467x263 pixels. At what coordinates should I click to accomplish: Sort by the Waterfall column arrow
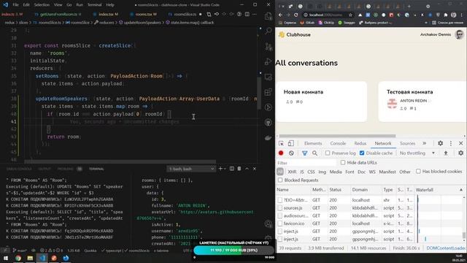click(461, 190)
